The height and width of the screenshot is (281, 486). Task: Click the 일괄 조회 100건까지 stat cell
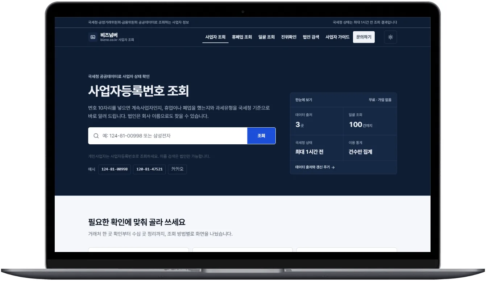coord(370,121)
